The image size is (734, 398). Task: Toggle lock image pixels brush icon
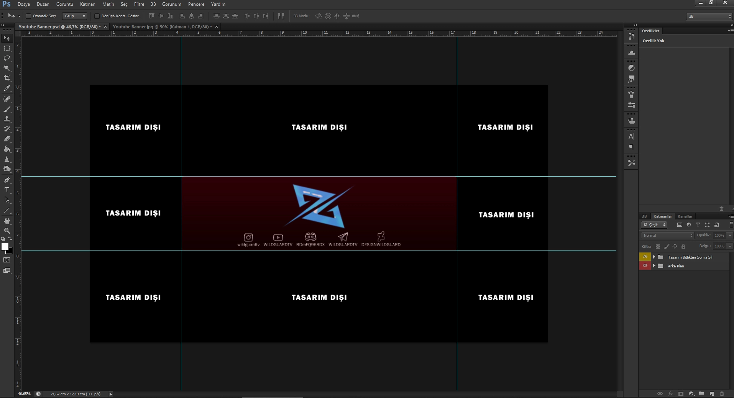(667, 246)
